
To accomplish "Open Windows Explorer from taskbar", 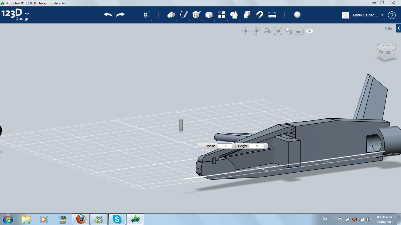I will coord(26,219).
